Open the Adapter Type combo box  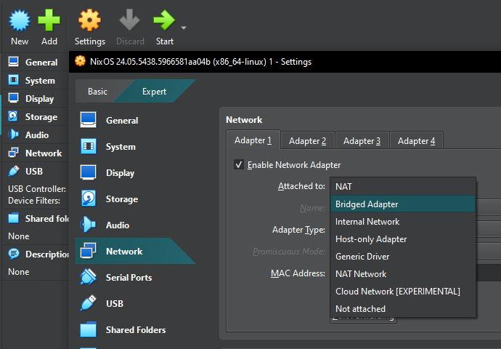coord(488,230)
